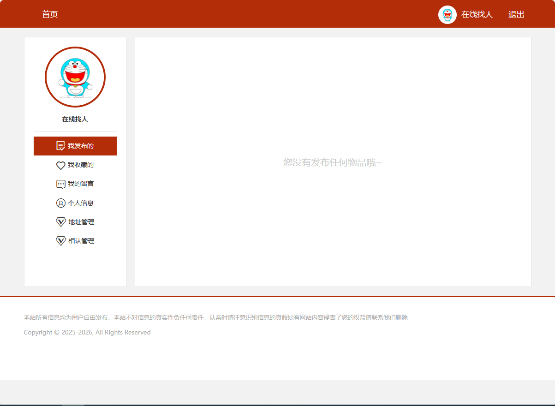
Task: Click the 删除 link in the footer
Action: [402, 317]
